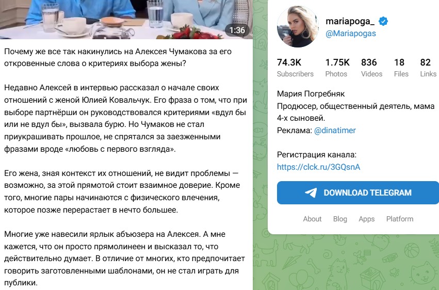Click the DOWNLOAD TELEGRAM button
The width and height of the screenshot is (439, 290).
[358, 192]
